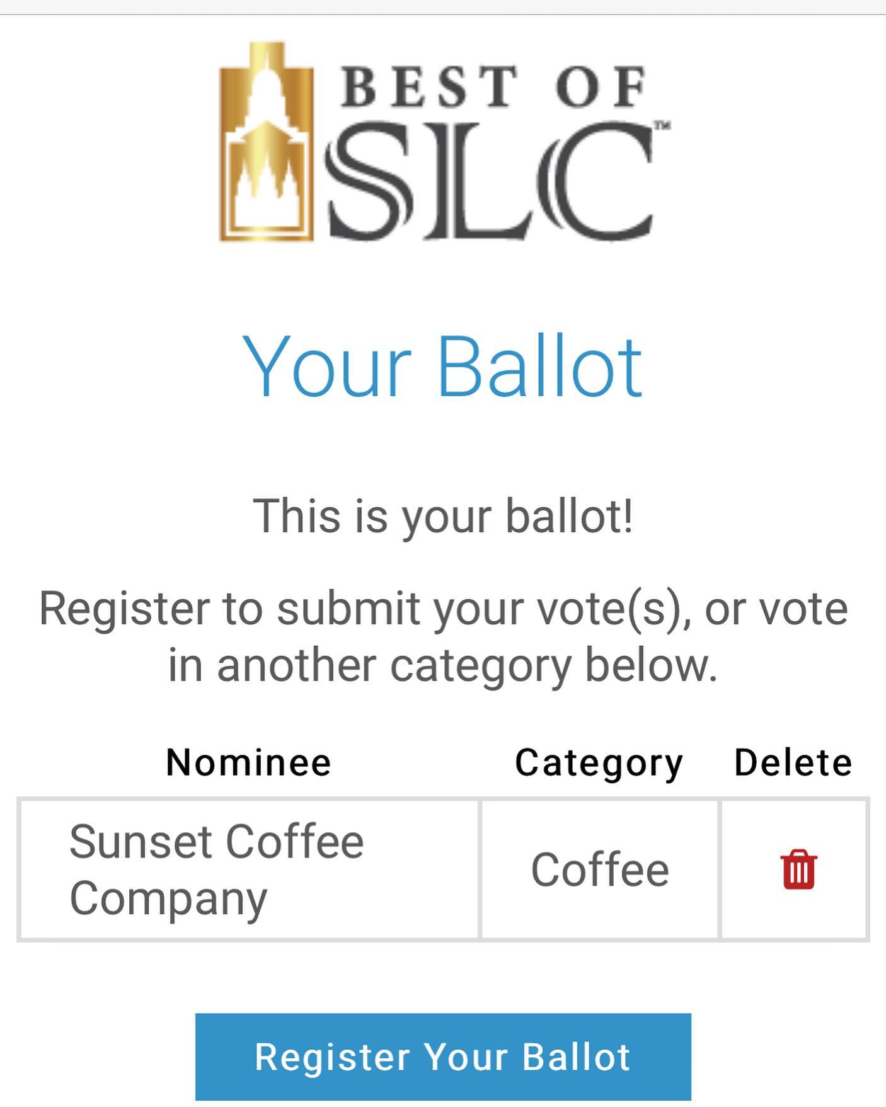The width and height of the screenshot is (886, 1107).
Task: Select the Nominee column header
Action: point(248,762)
